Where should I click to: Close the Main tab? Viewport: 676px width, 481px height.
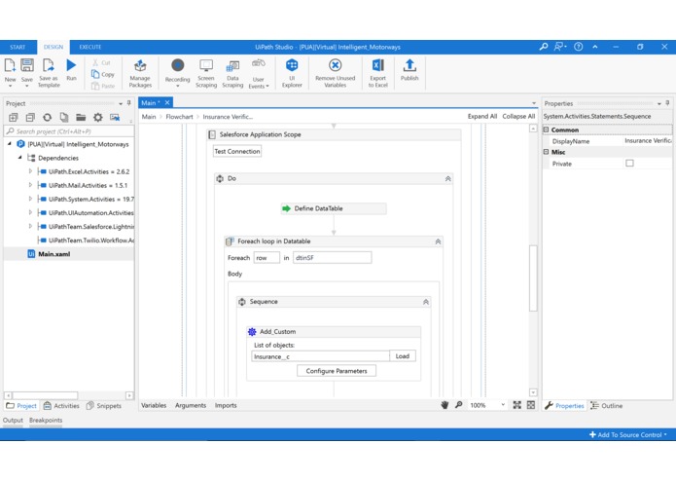coord(167,102)
